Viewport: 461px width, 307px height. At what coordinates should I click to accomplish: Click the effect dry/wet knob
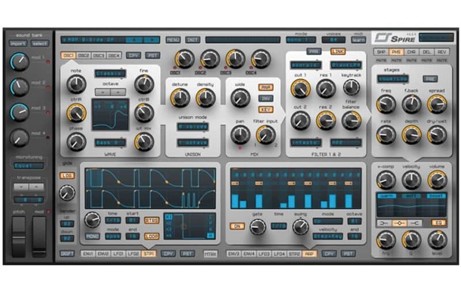(x=437, y=135)
